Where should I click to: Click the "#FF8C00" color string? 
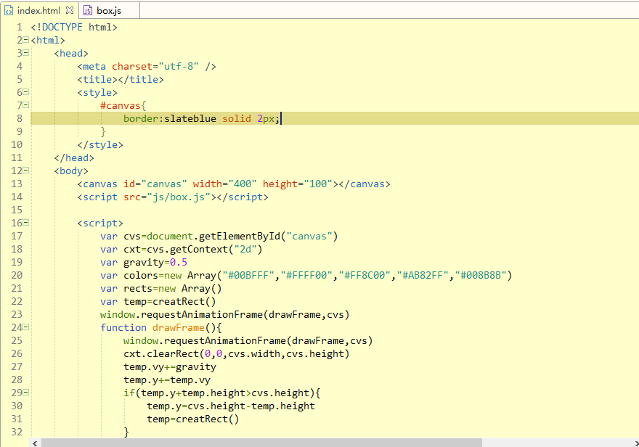[x=365, y=275]
